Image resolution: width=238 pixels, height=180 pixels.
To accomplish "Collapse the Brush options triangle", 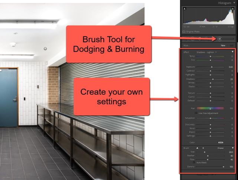I will click(232, 148).
